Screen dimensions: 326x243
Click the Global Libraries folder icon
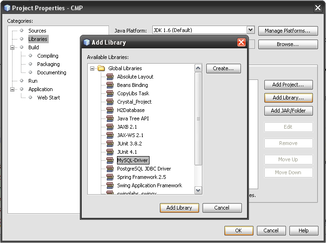(x=101, y=68)
